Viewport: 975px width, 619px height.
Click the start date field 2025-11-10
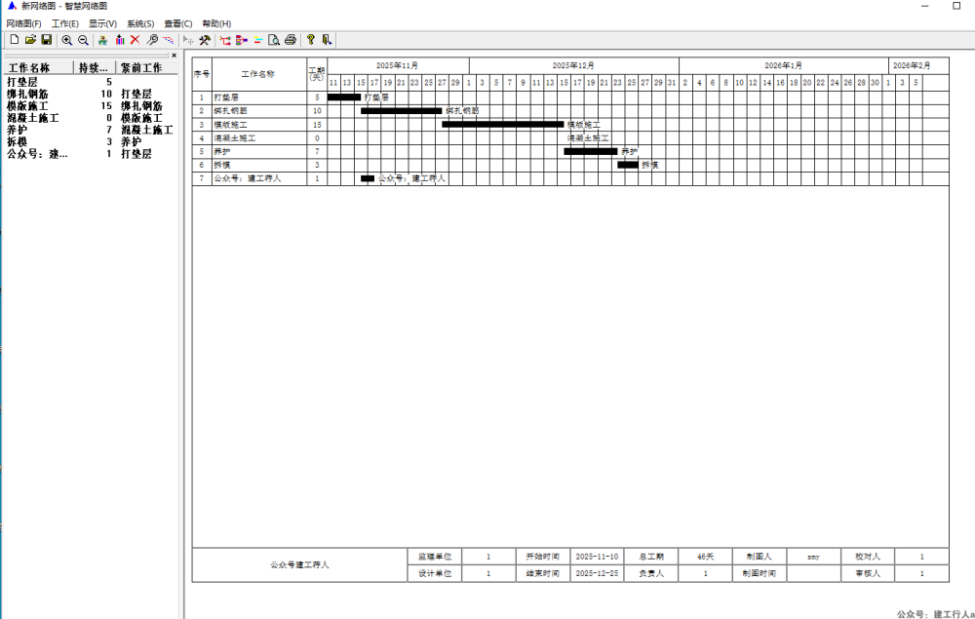pos(597,557)
